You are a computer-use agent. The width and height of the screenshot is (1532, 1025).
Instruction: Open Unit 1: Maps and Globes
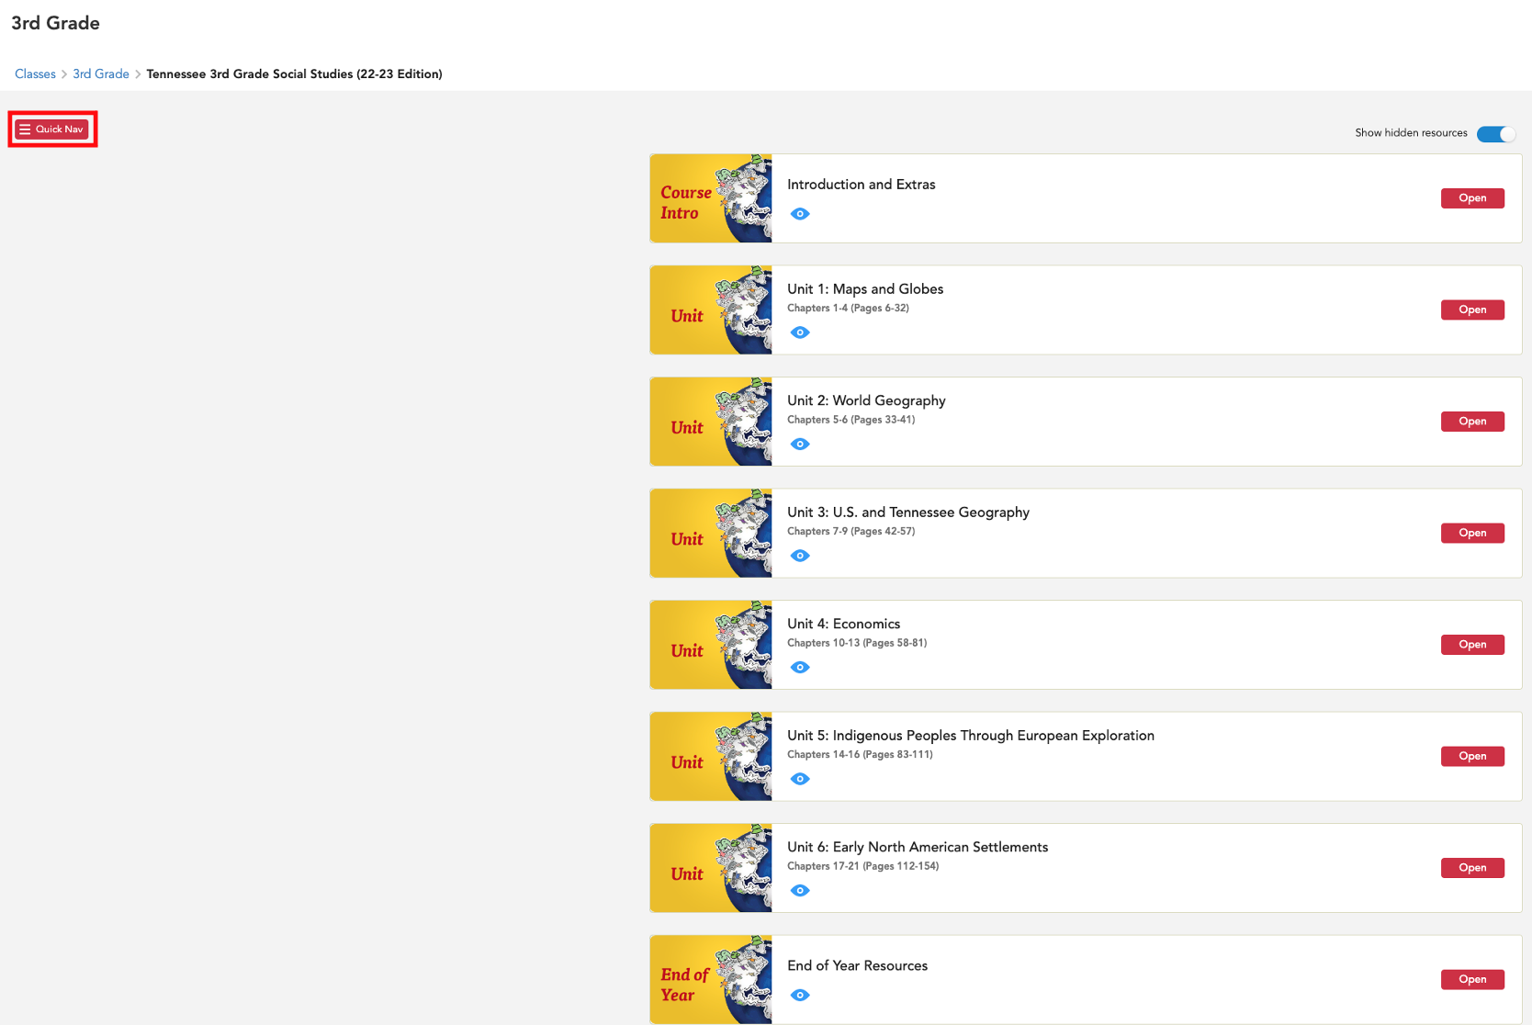(1472, 310)
